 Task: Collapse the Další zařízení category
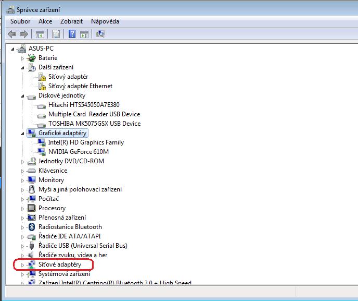click(22, 68)
